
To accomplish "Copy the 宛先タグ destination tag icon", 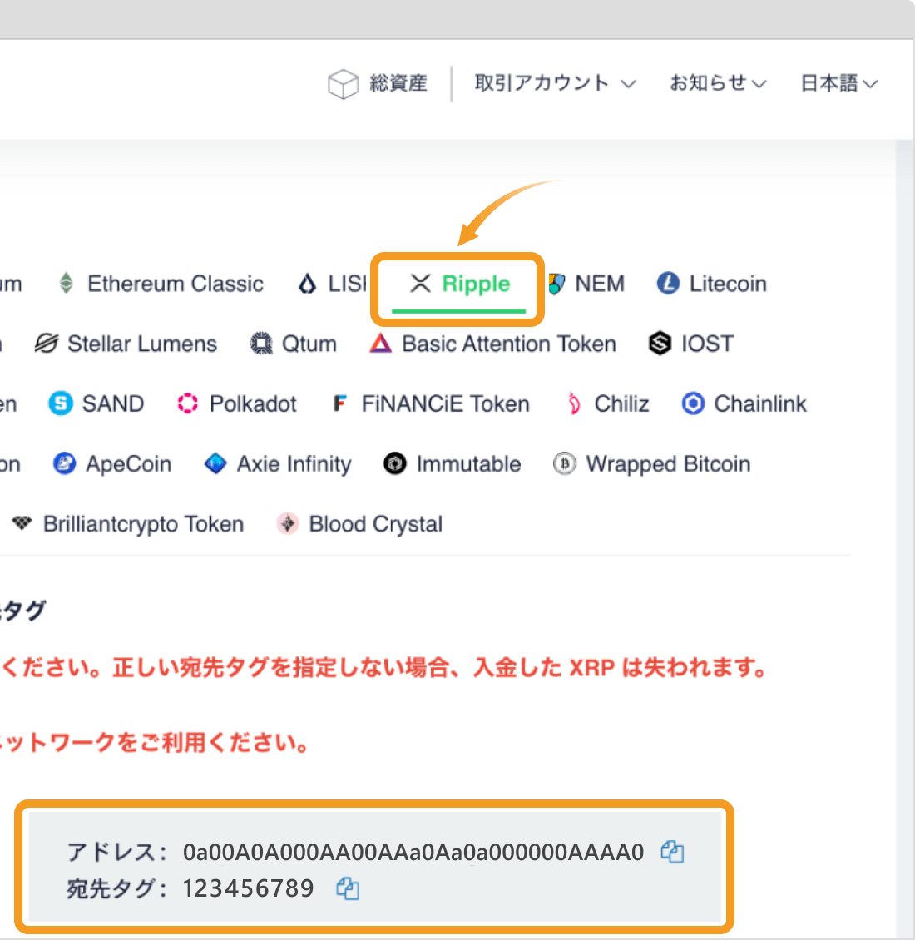I will click(x=348, y=888).
